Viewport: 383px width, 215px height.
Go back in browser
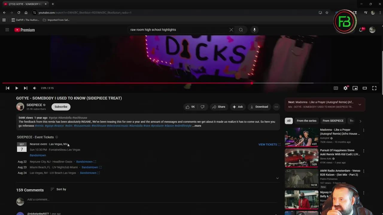coord(4,13)
